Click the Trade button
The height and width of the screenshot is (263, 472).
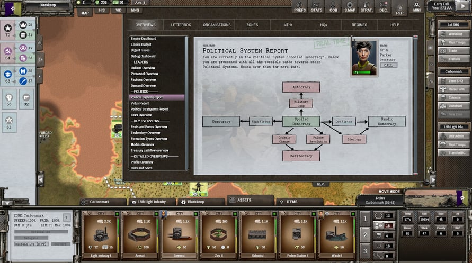click(453, 51)
